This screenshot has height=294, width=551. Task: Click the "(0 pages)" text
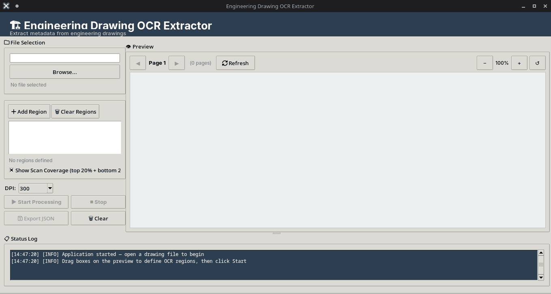point(201,63)
